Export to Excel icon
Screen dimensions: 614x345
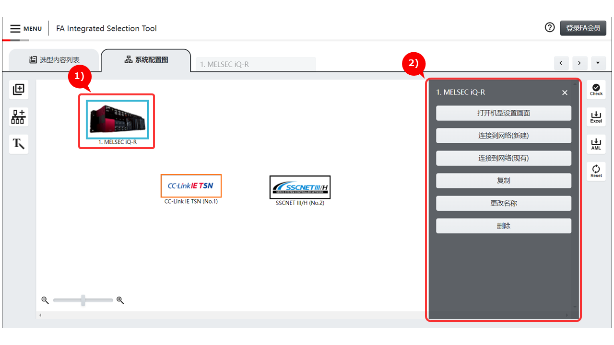(596, 117)
